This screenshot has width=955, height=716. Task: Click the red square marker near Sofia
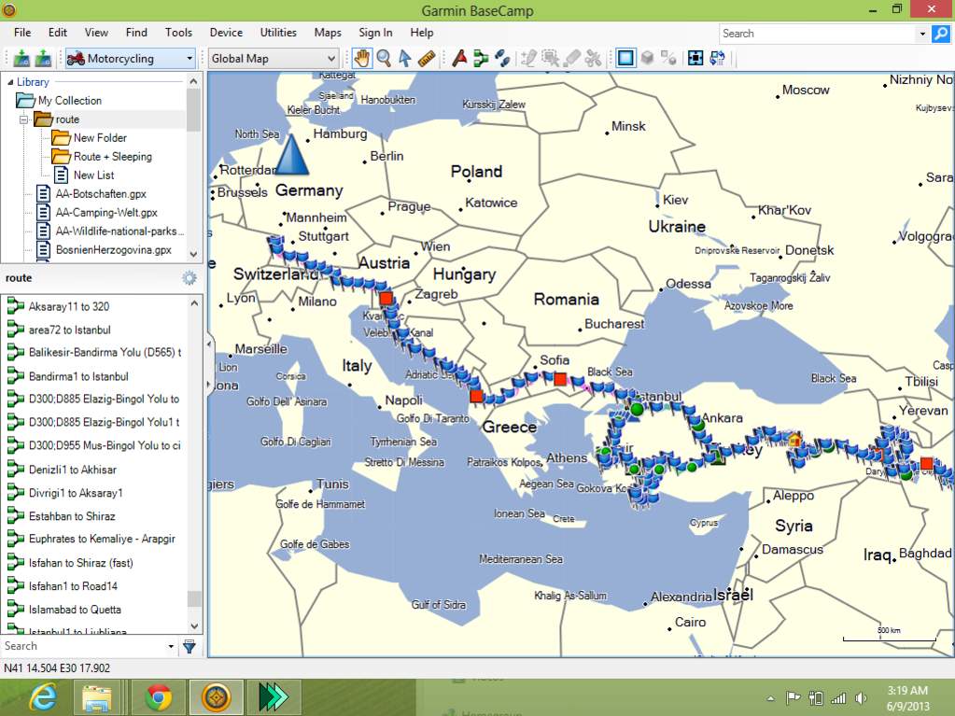[x=560, y=379]
